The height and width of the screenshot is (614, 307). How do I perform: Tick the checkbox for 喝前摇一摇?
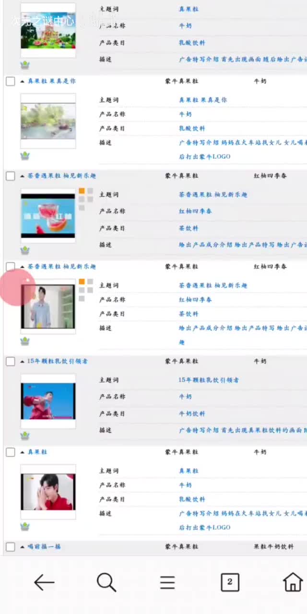11,547
